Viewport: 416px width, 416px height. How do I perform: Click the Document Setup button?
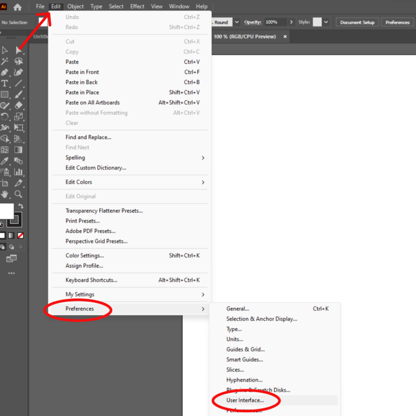coord(357,22)
